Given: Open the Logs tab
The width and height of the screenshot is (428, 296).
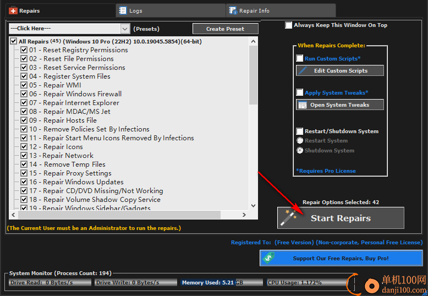Looking at the screenshot, I should 171,10.
